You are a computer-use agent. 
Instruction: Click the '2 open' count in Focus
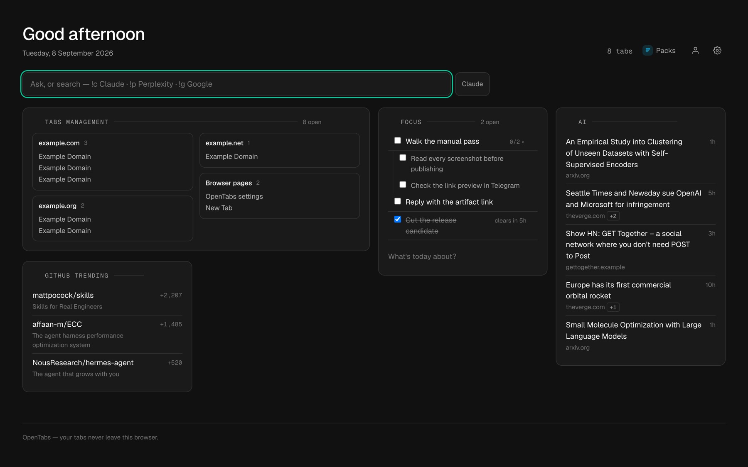coord(490,122)
